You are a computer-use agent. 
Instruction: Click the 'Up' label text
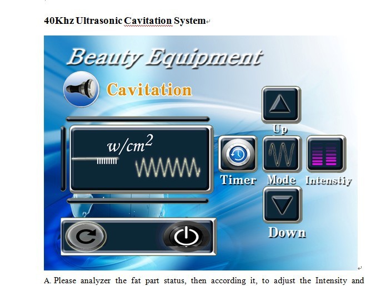(x=280, y=129)
